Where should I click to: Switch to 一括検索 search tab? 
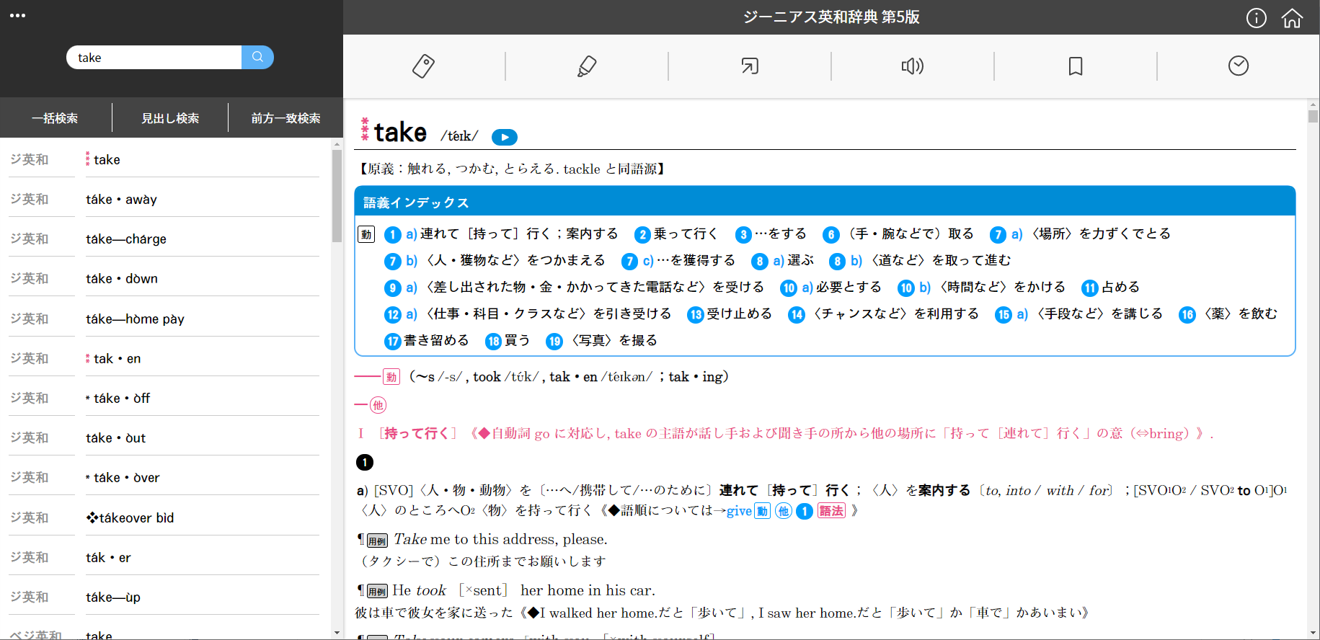[56, 118]
